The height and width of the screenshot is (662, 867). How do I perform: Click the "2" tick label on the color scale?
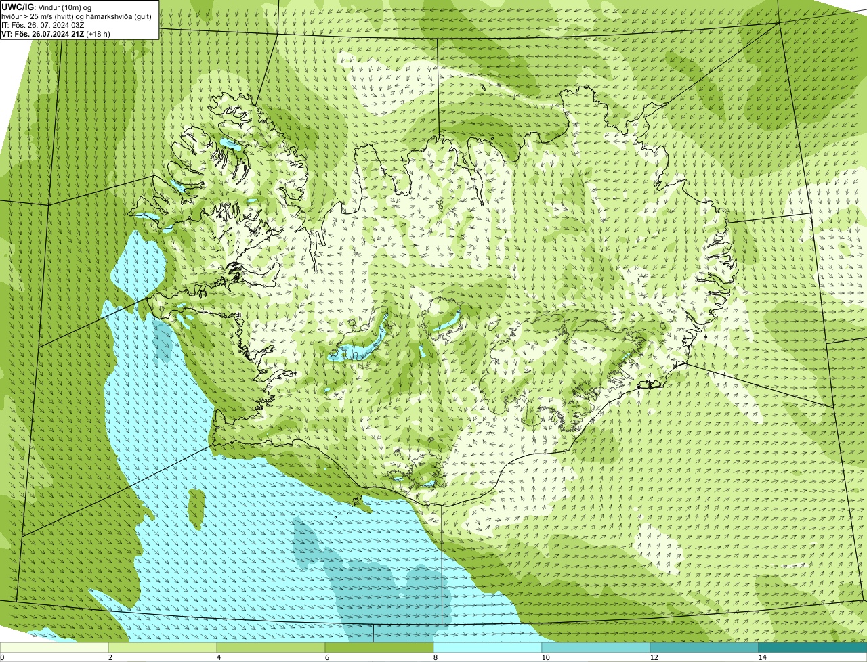(x=110, y=657)
